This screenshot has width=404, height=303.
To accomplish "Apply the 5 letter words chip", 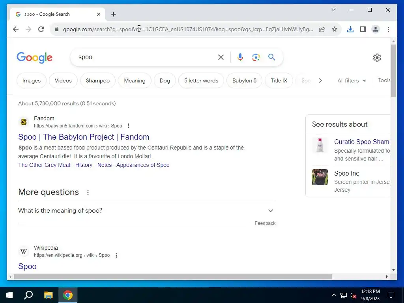I will click(201, 80).
